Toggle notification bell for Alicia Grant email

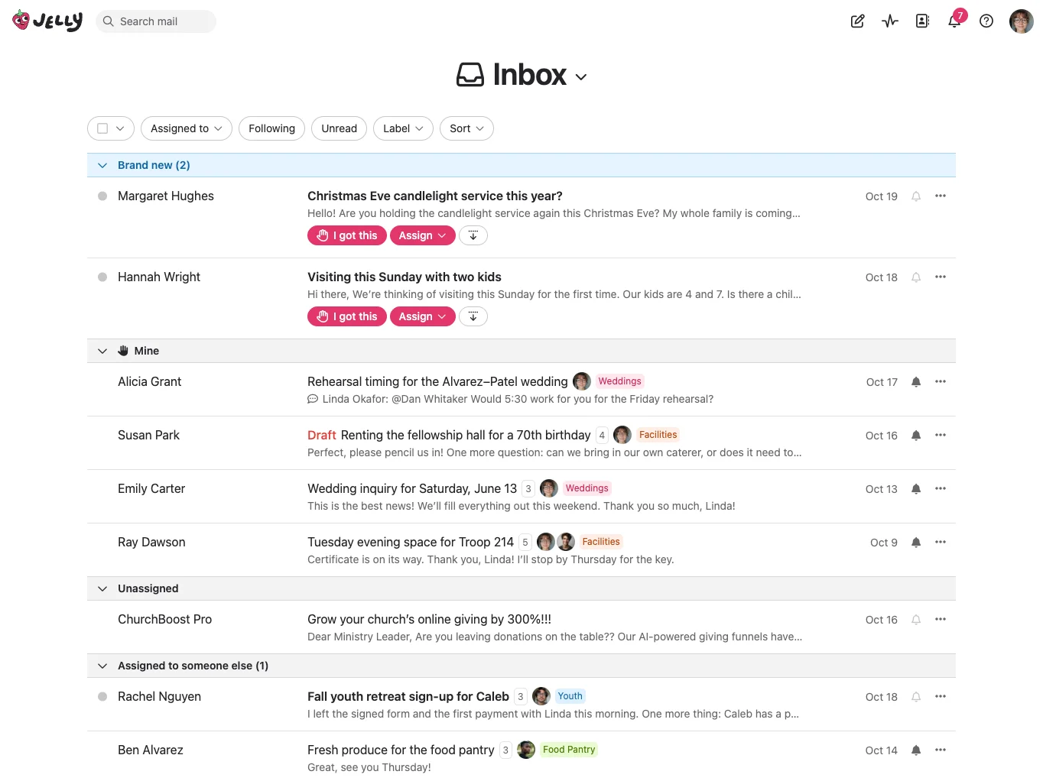(x=916, y=382)
